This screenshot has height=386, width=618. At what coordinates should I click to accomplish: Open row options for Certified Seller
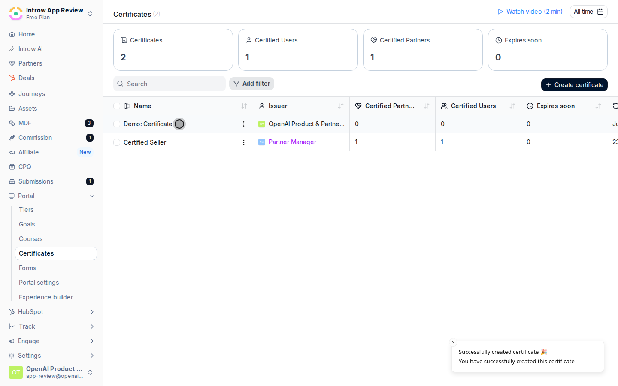coord(244,142)
